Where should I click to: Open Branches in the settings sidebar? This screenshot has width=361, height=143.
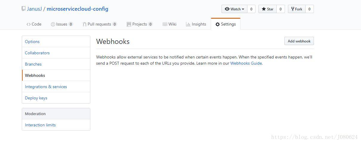pyautogui.click(x=56, y=64)
